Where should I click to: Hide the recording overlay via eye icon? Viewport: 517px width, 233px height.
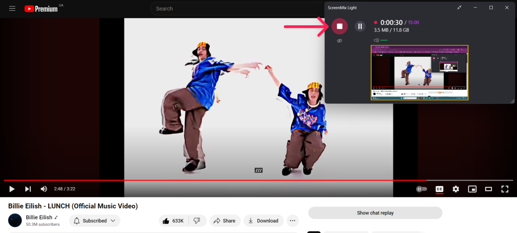tap(339, 40)
